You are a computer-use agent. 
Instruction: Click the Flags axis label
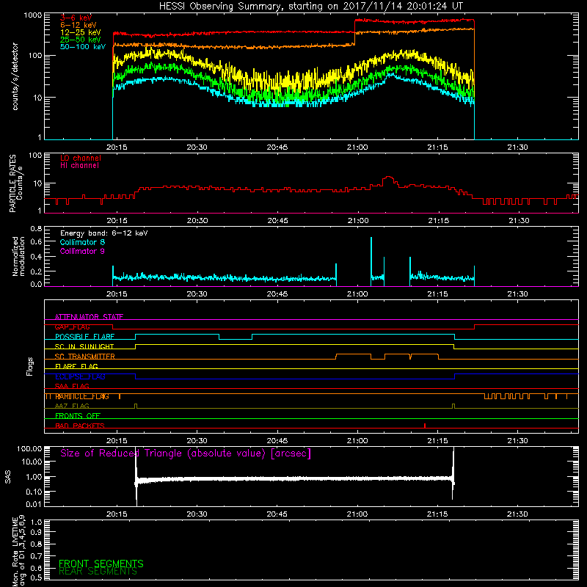(x=30, y=367)
